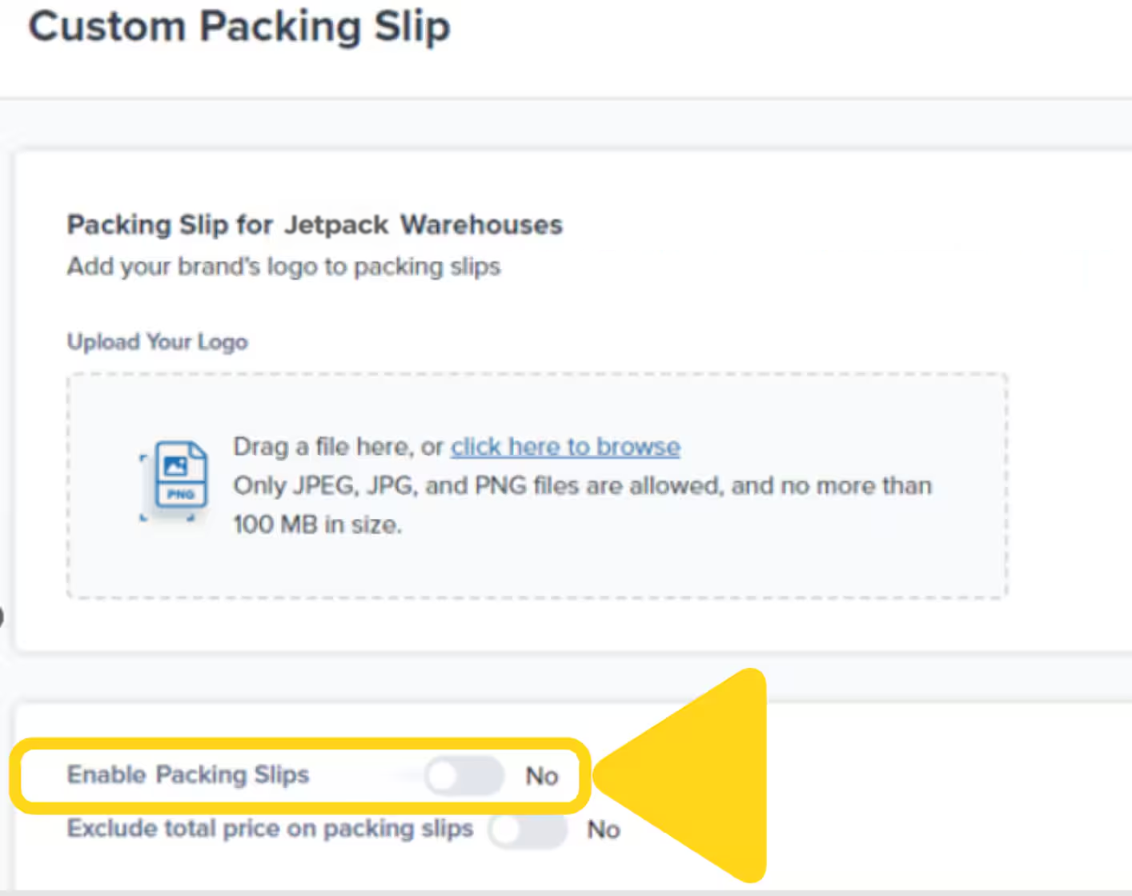Click the No label beside Enable Packing Slips

click(x=542, y=775)
